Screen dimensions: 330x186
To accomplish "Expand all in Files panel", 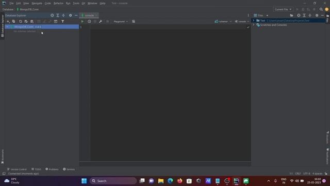I will (304, 16).
